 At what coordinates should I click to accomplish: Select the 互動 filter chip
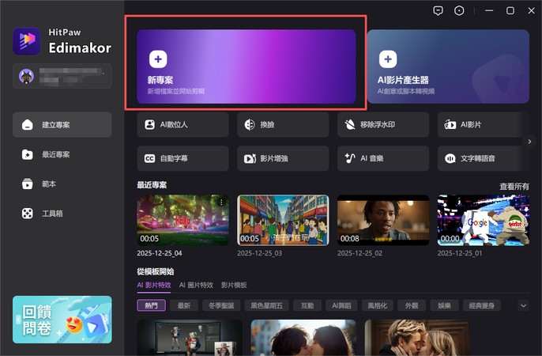point(307,305)
